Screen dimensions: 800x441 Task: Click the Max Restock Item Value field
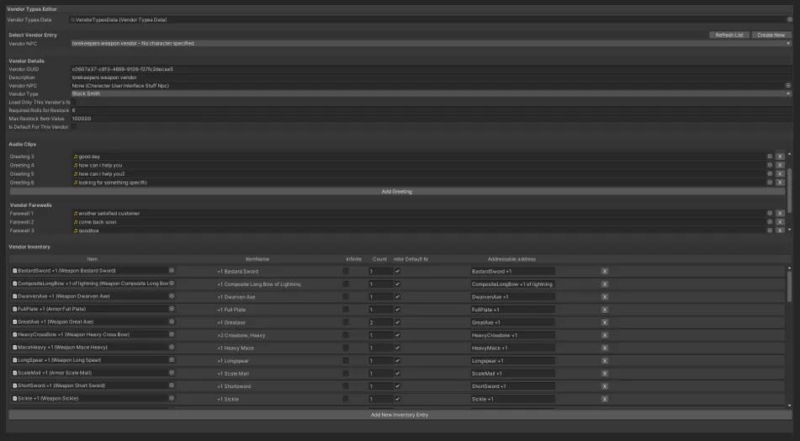click(x=431, y=119)
